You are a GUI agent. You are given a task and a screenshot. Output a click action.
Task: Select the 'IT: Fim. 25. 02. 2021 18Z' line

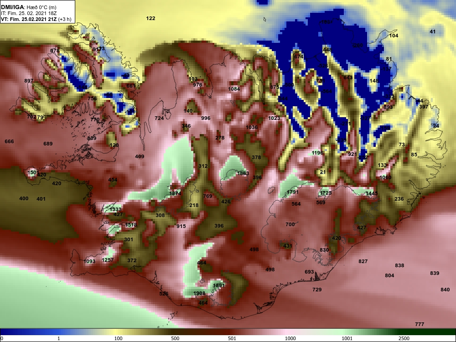coord(28,13)
